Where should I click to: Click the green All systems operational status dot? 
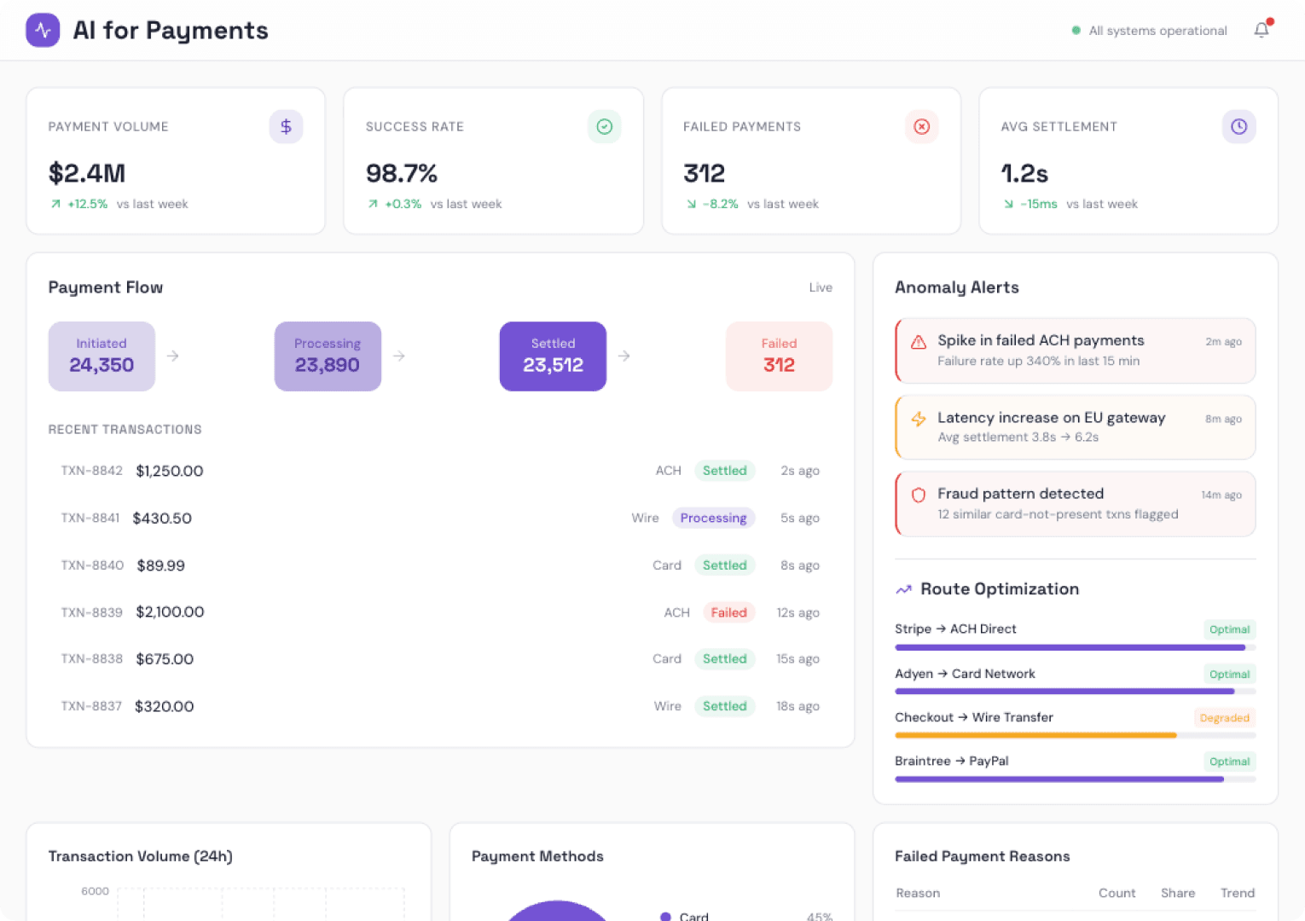click(x=1076, y=30)
